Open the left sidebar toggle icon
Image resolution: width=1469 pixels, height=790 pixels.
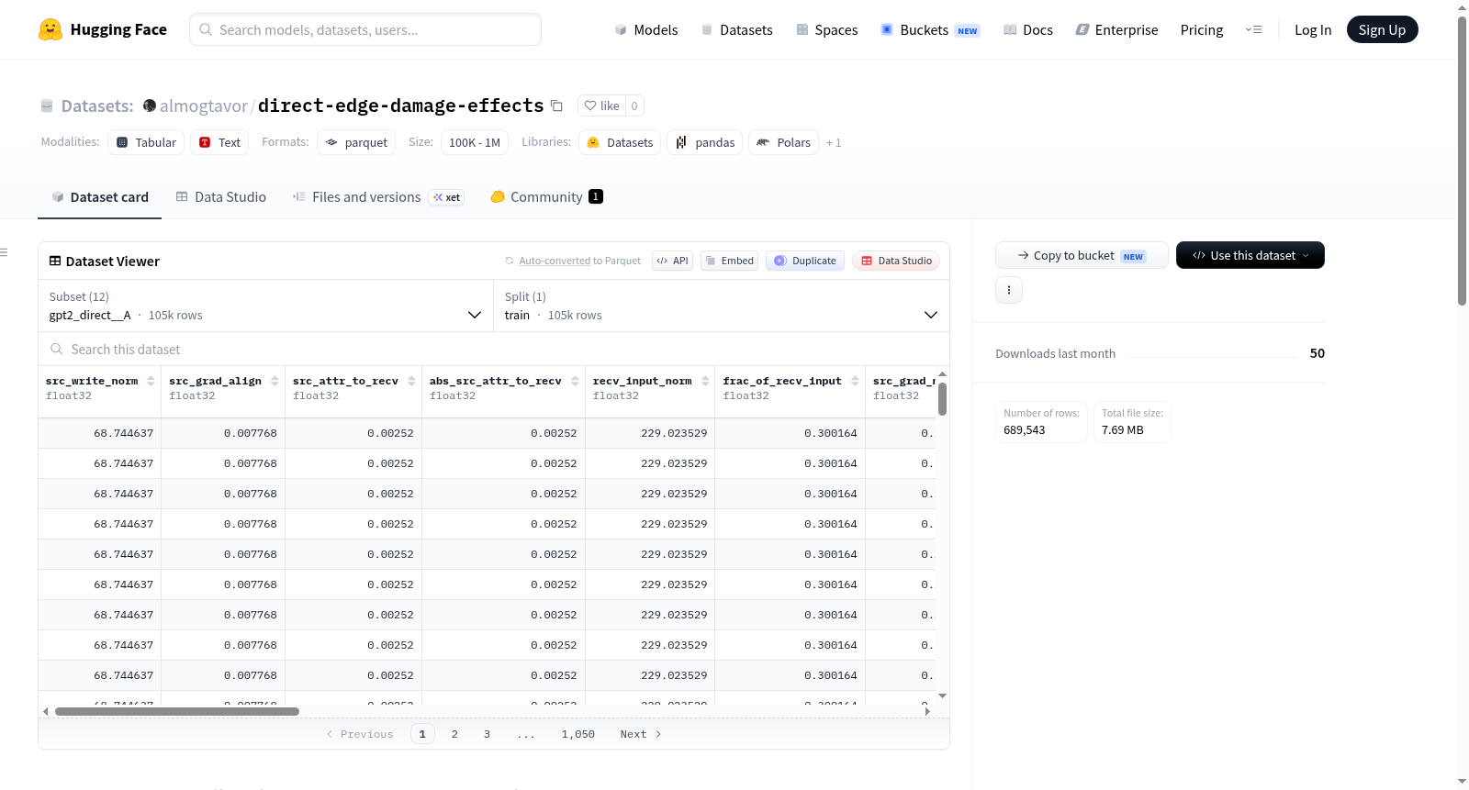[4, 252]
